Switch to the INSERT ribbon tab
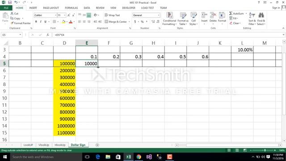The image size is (286, 161). point(33,8)
